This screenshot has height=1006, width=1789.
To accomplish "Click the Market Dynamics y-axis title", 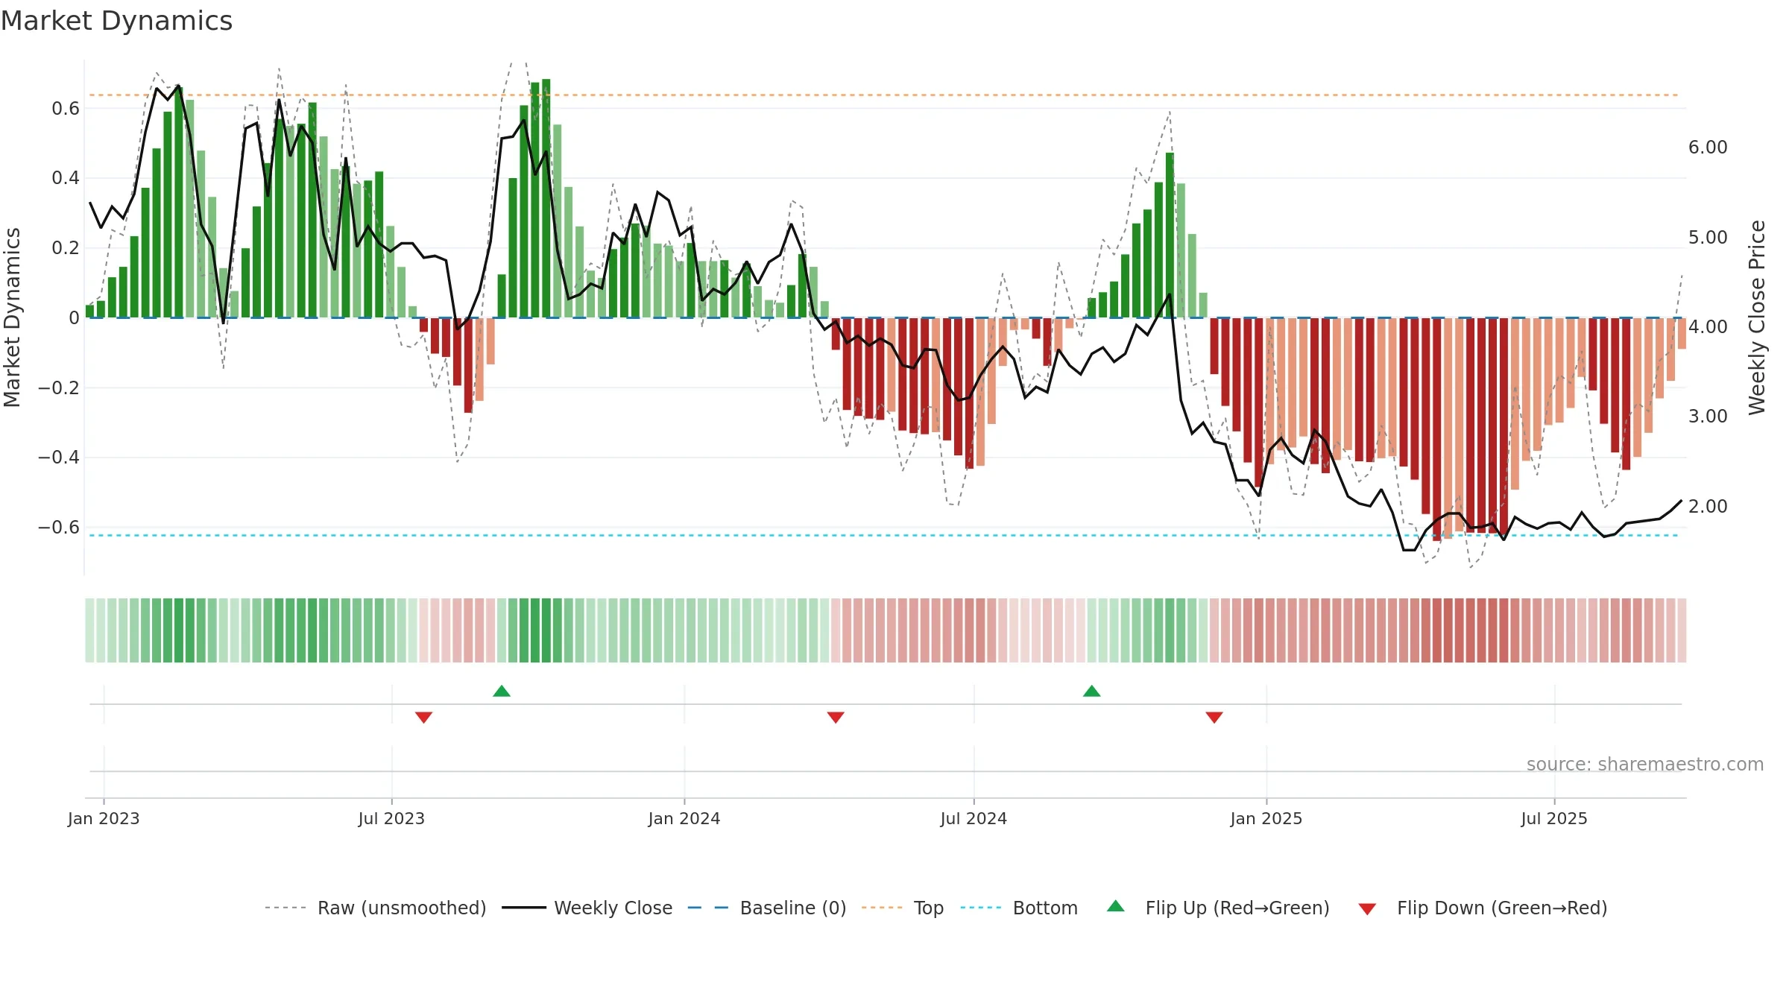I will click(x=12, y=317).
